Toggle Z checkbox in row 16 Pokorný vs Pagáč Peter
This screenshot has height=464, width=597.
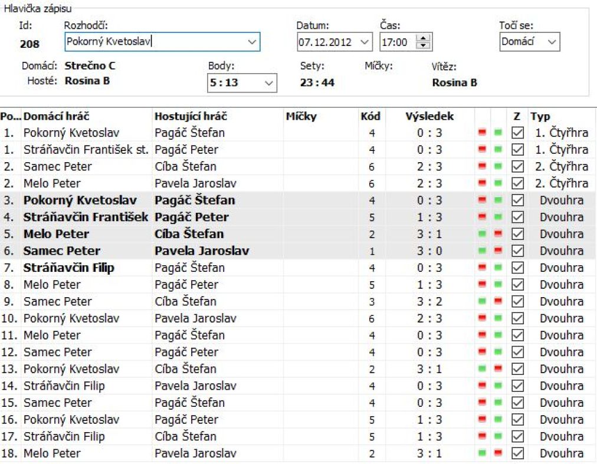tap(517, 420)
